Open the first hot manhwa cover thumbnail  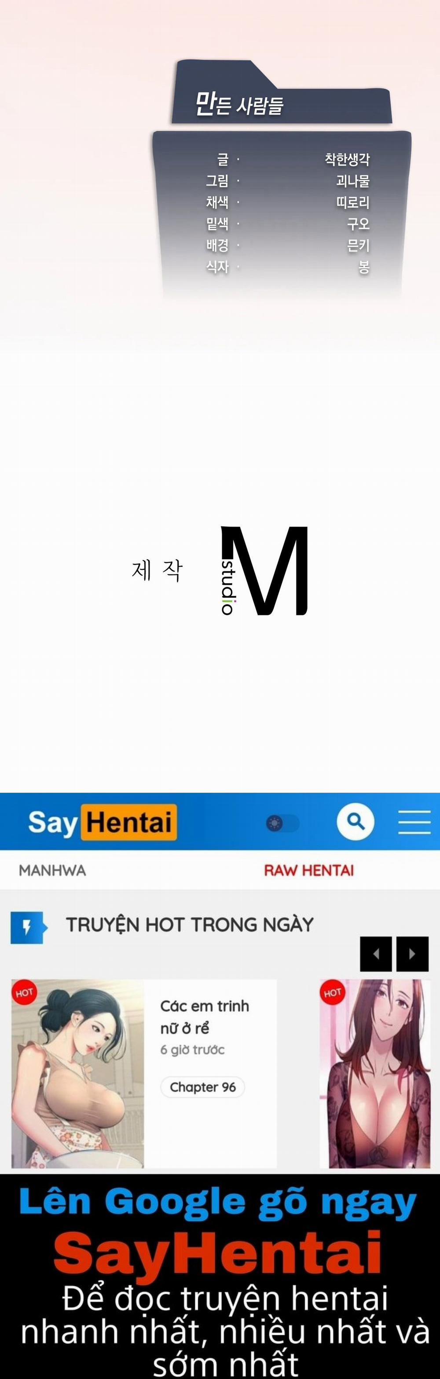[x=77, y=1073]
